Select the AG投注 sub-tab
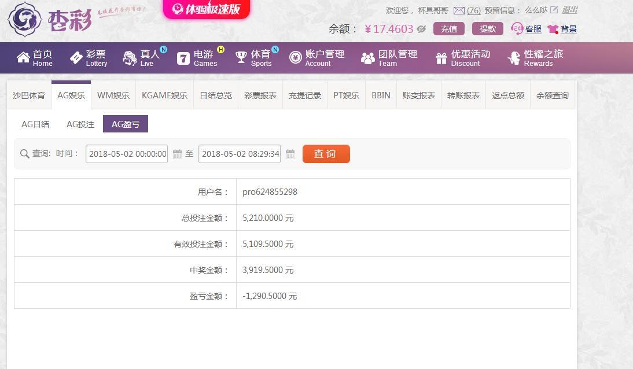The width and height of the screenshot is (633, 369). 80,124
